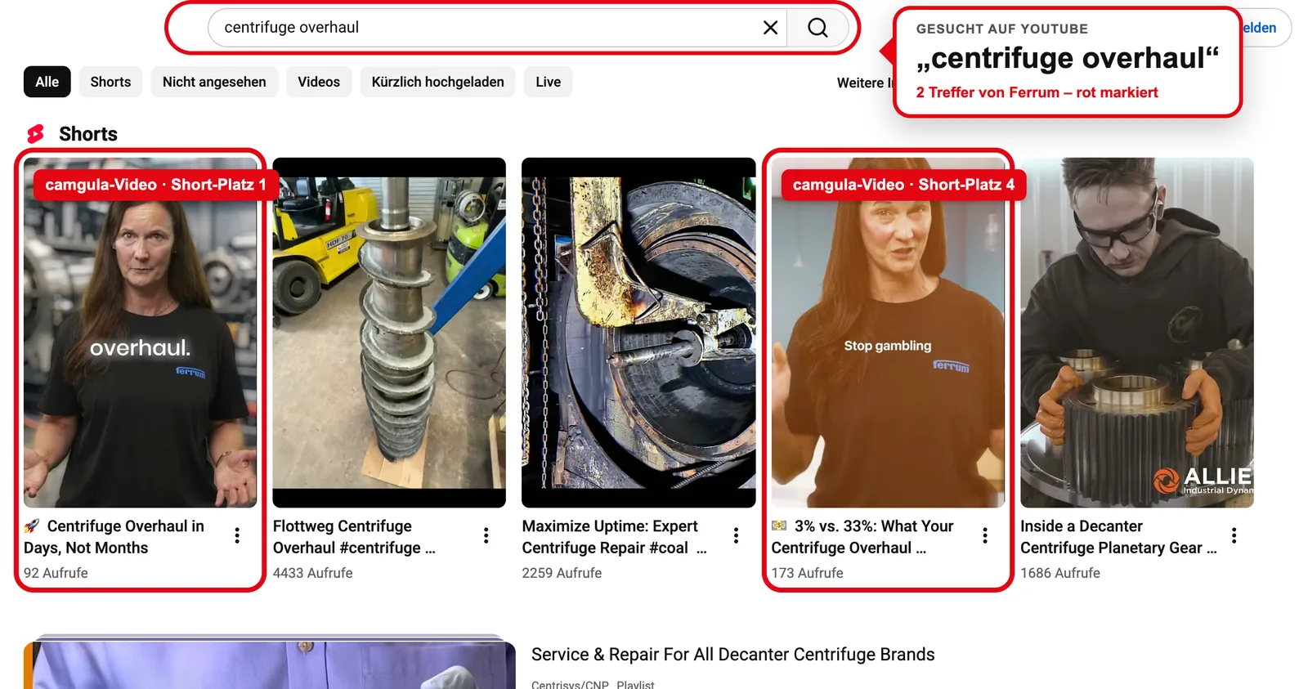Click the 173 Aufrufe view count
Screen dimensions: 1308x689
[808, 573]
